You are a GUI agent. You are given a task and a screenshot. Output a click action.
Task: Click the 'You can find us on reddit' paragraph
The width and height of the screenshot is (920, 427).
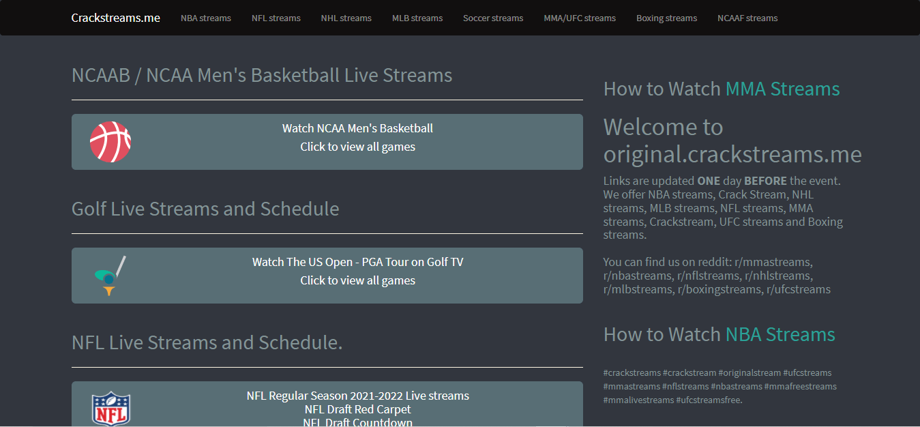[717, 276]
